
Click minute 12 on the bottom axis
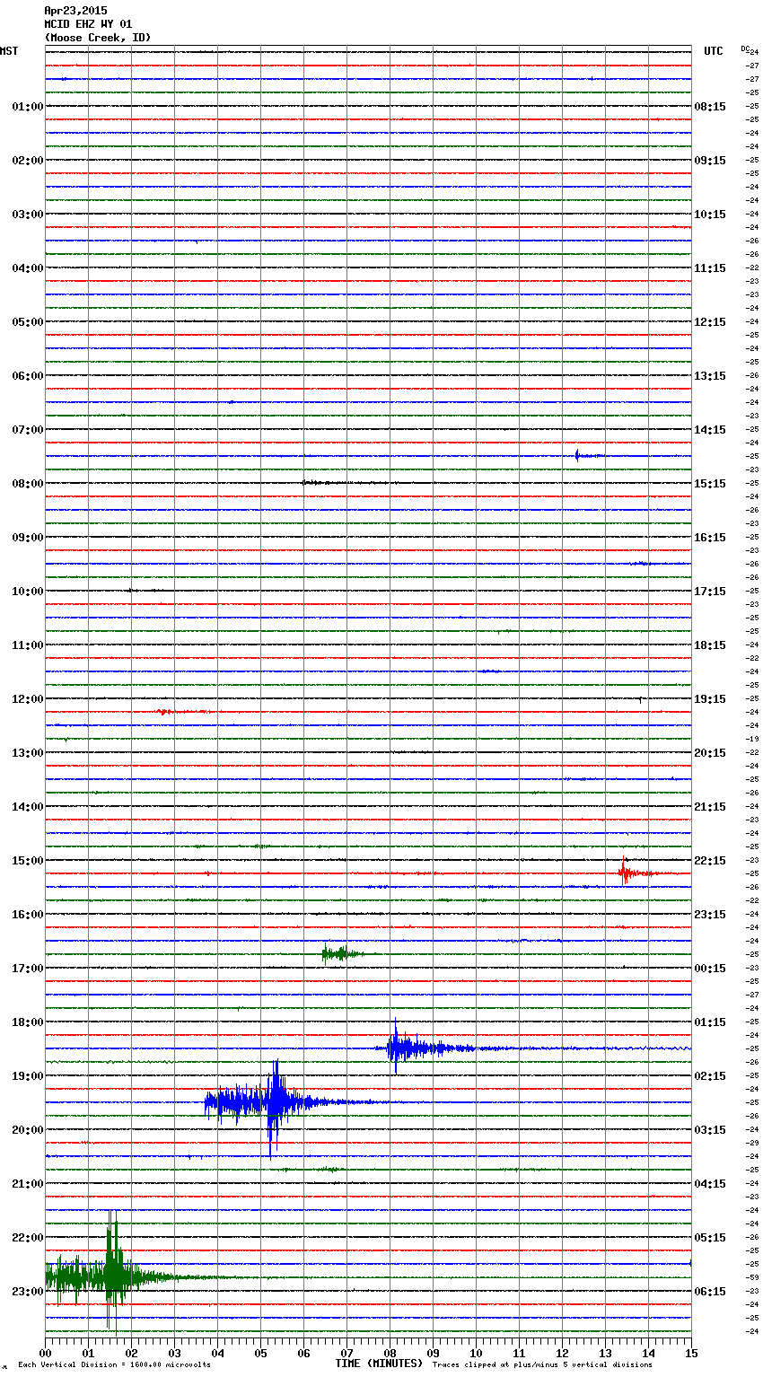click(562, 1353)
